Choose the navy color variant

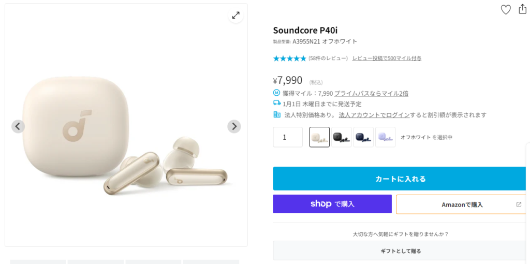363,137
